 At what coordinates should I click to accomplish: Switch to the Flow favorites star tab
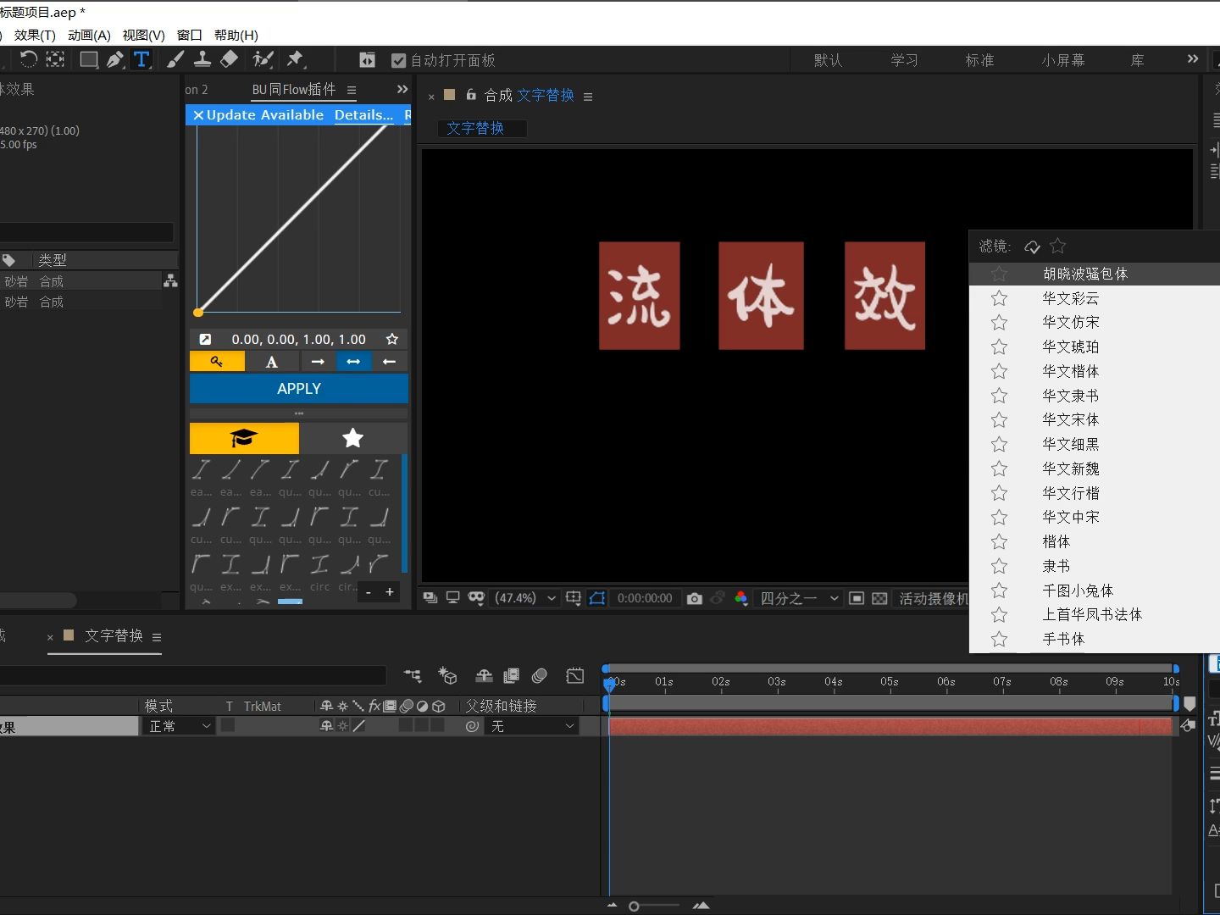353,438
